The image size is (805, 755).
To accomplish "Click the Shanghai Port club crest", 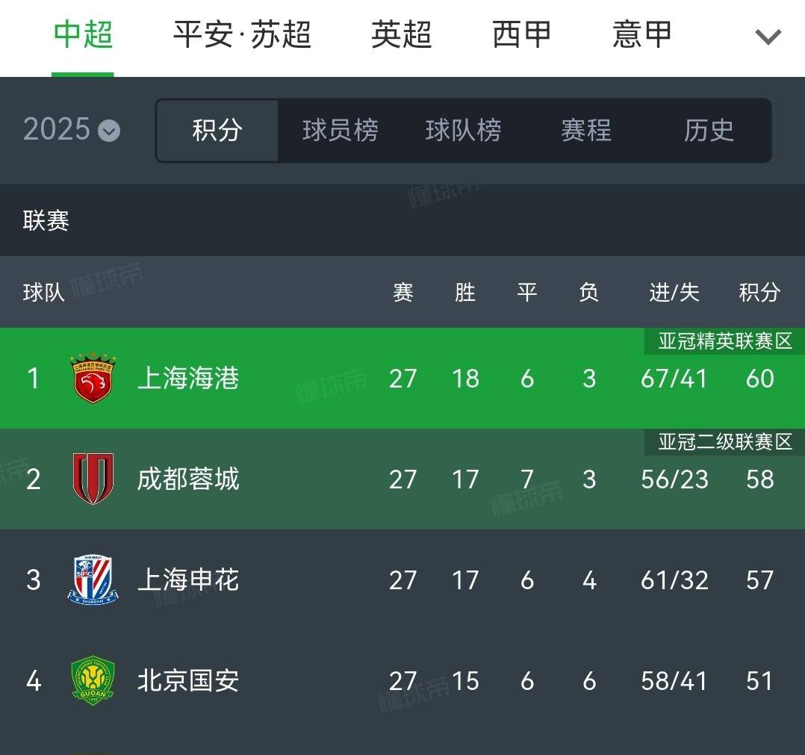I will (x=93, y=379).
